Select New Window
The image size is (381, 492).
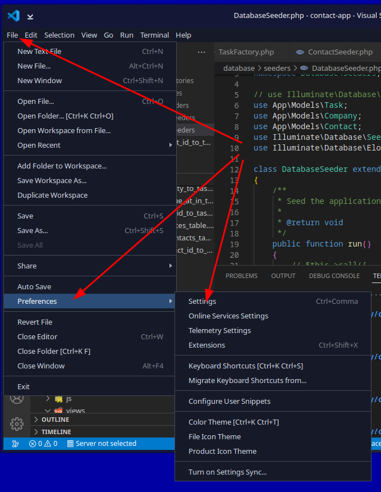(89, 81)
